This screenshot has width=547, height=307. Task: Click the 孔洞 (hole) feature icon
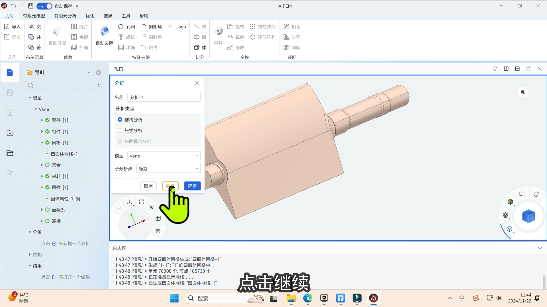coord(121,26)
